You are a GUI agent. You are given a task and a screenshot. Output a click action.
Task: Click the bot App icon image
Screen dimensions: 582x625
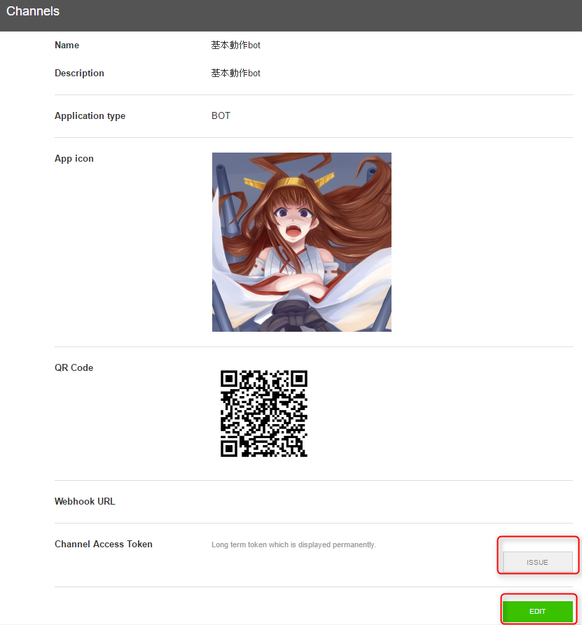(302, 242)
